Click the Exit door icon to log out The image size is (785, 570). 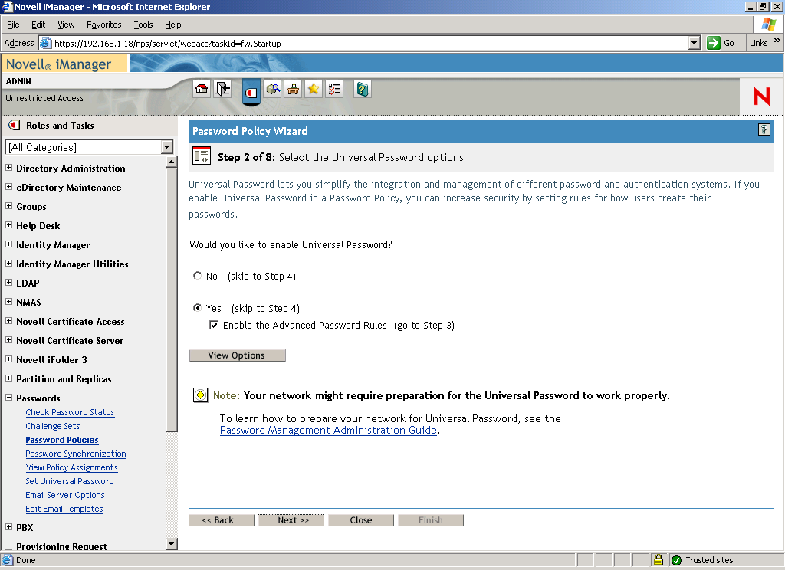[x=222, y=89]
